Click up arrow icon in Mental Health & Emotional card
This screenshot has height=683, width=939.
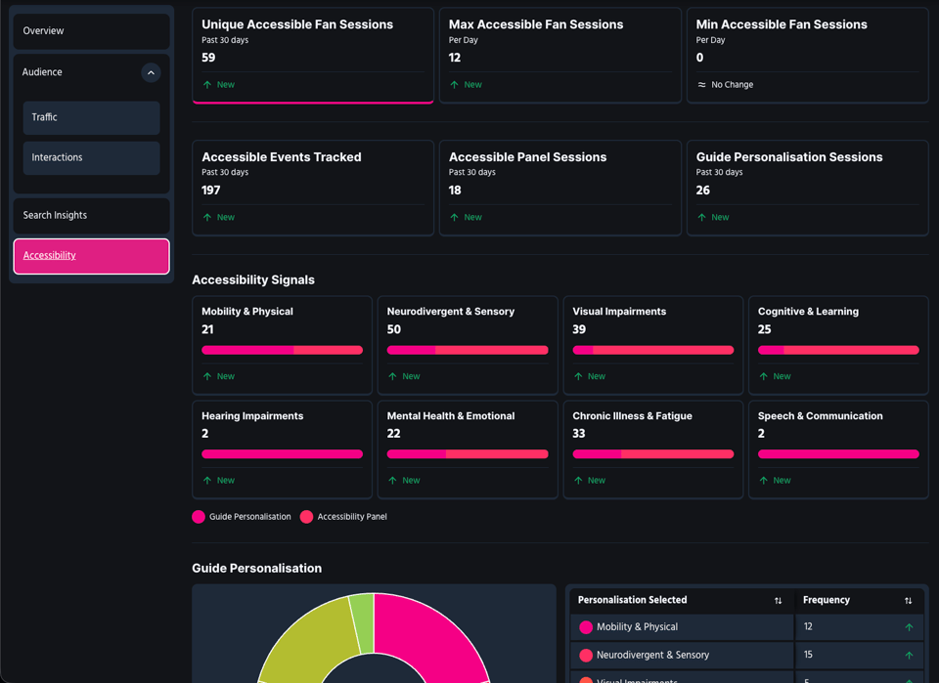click(392, 481)
